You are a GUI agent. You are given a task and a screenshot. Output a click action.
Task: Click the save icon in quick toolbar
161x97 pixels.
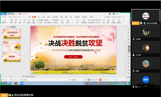click(10, 17)
